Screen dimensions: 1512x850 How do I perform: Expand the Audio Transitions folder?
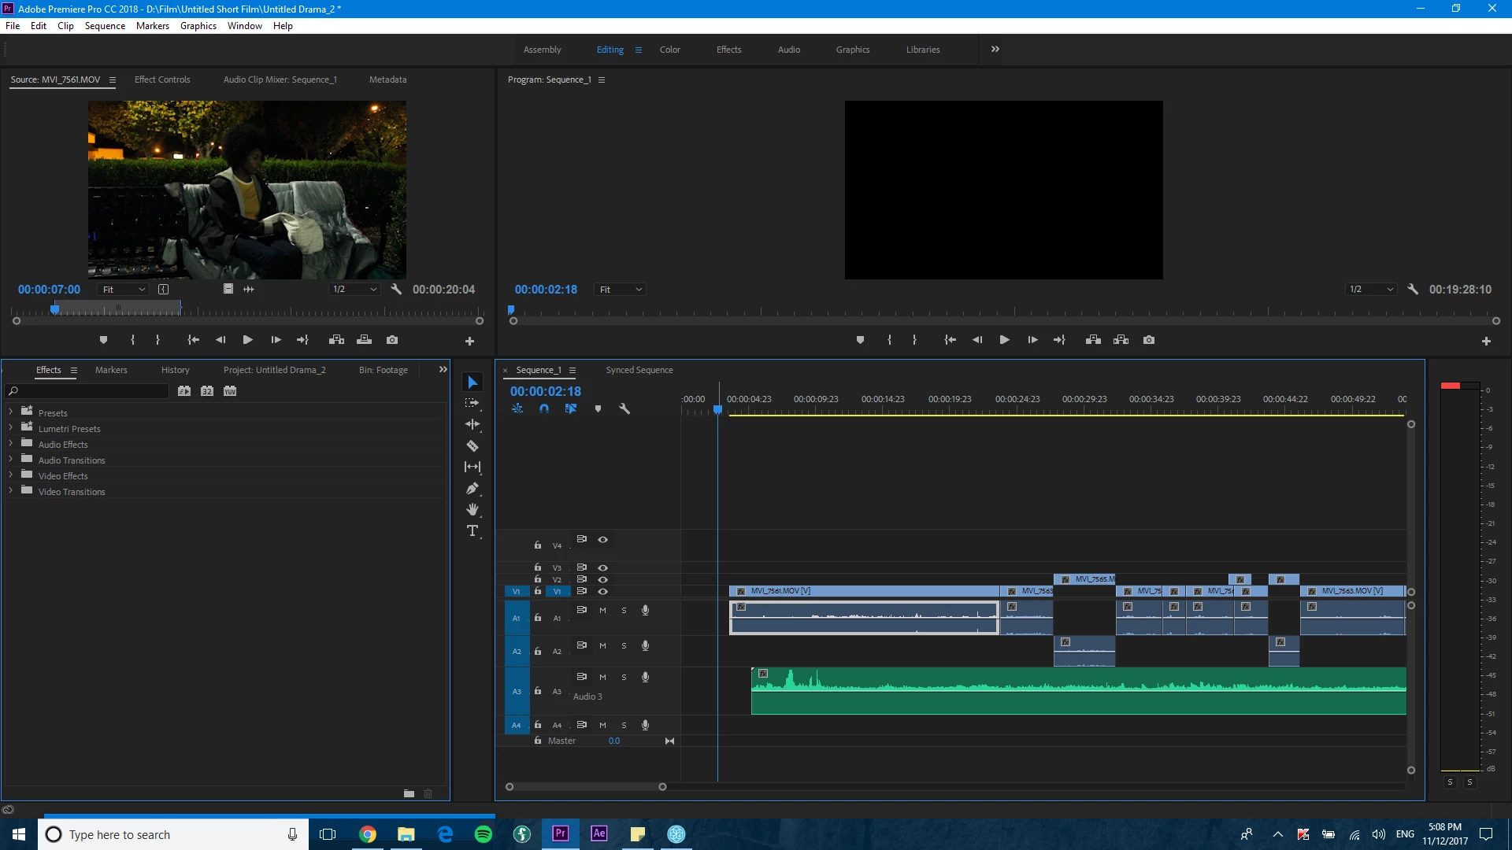pyautogui.click(x=10, y=460)
